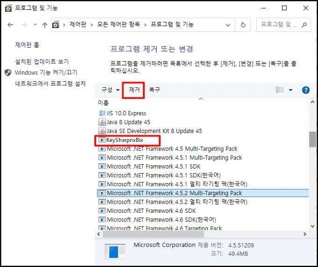Click the 제거 uninstall button

click(x=134, y=90)
